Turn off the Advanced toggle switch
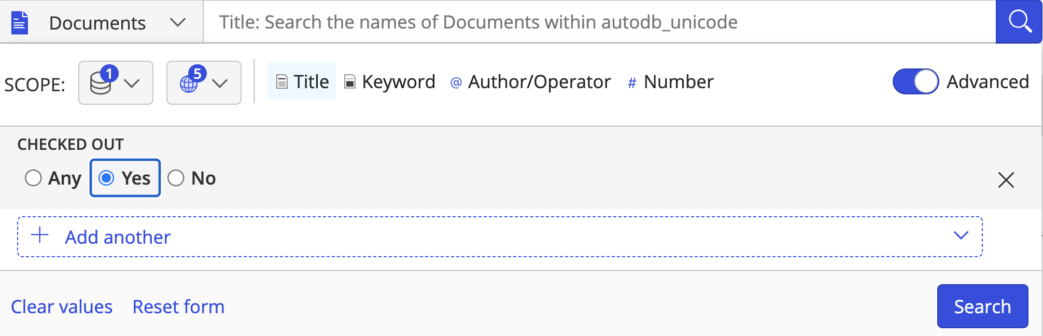The width and height of the screenshot is (1043, 336). (915, 81)
